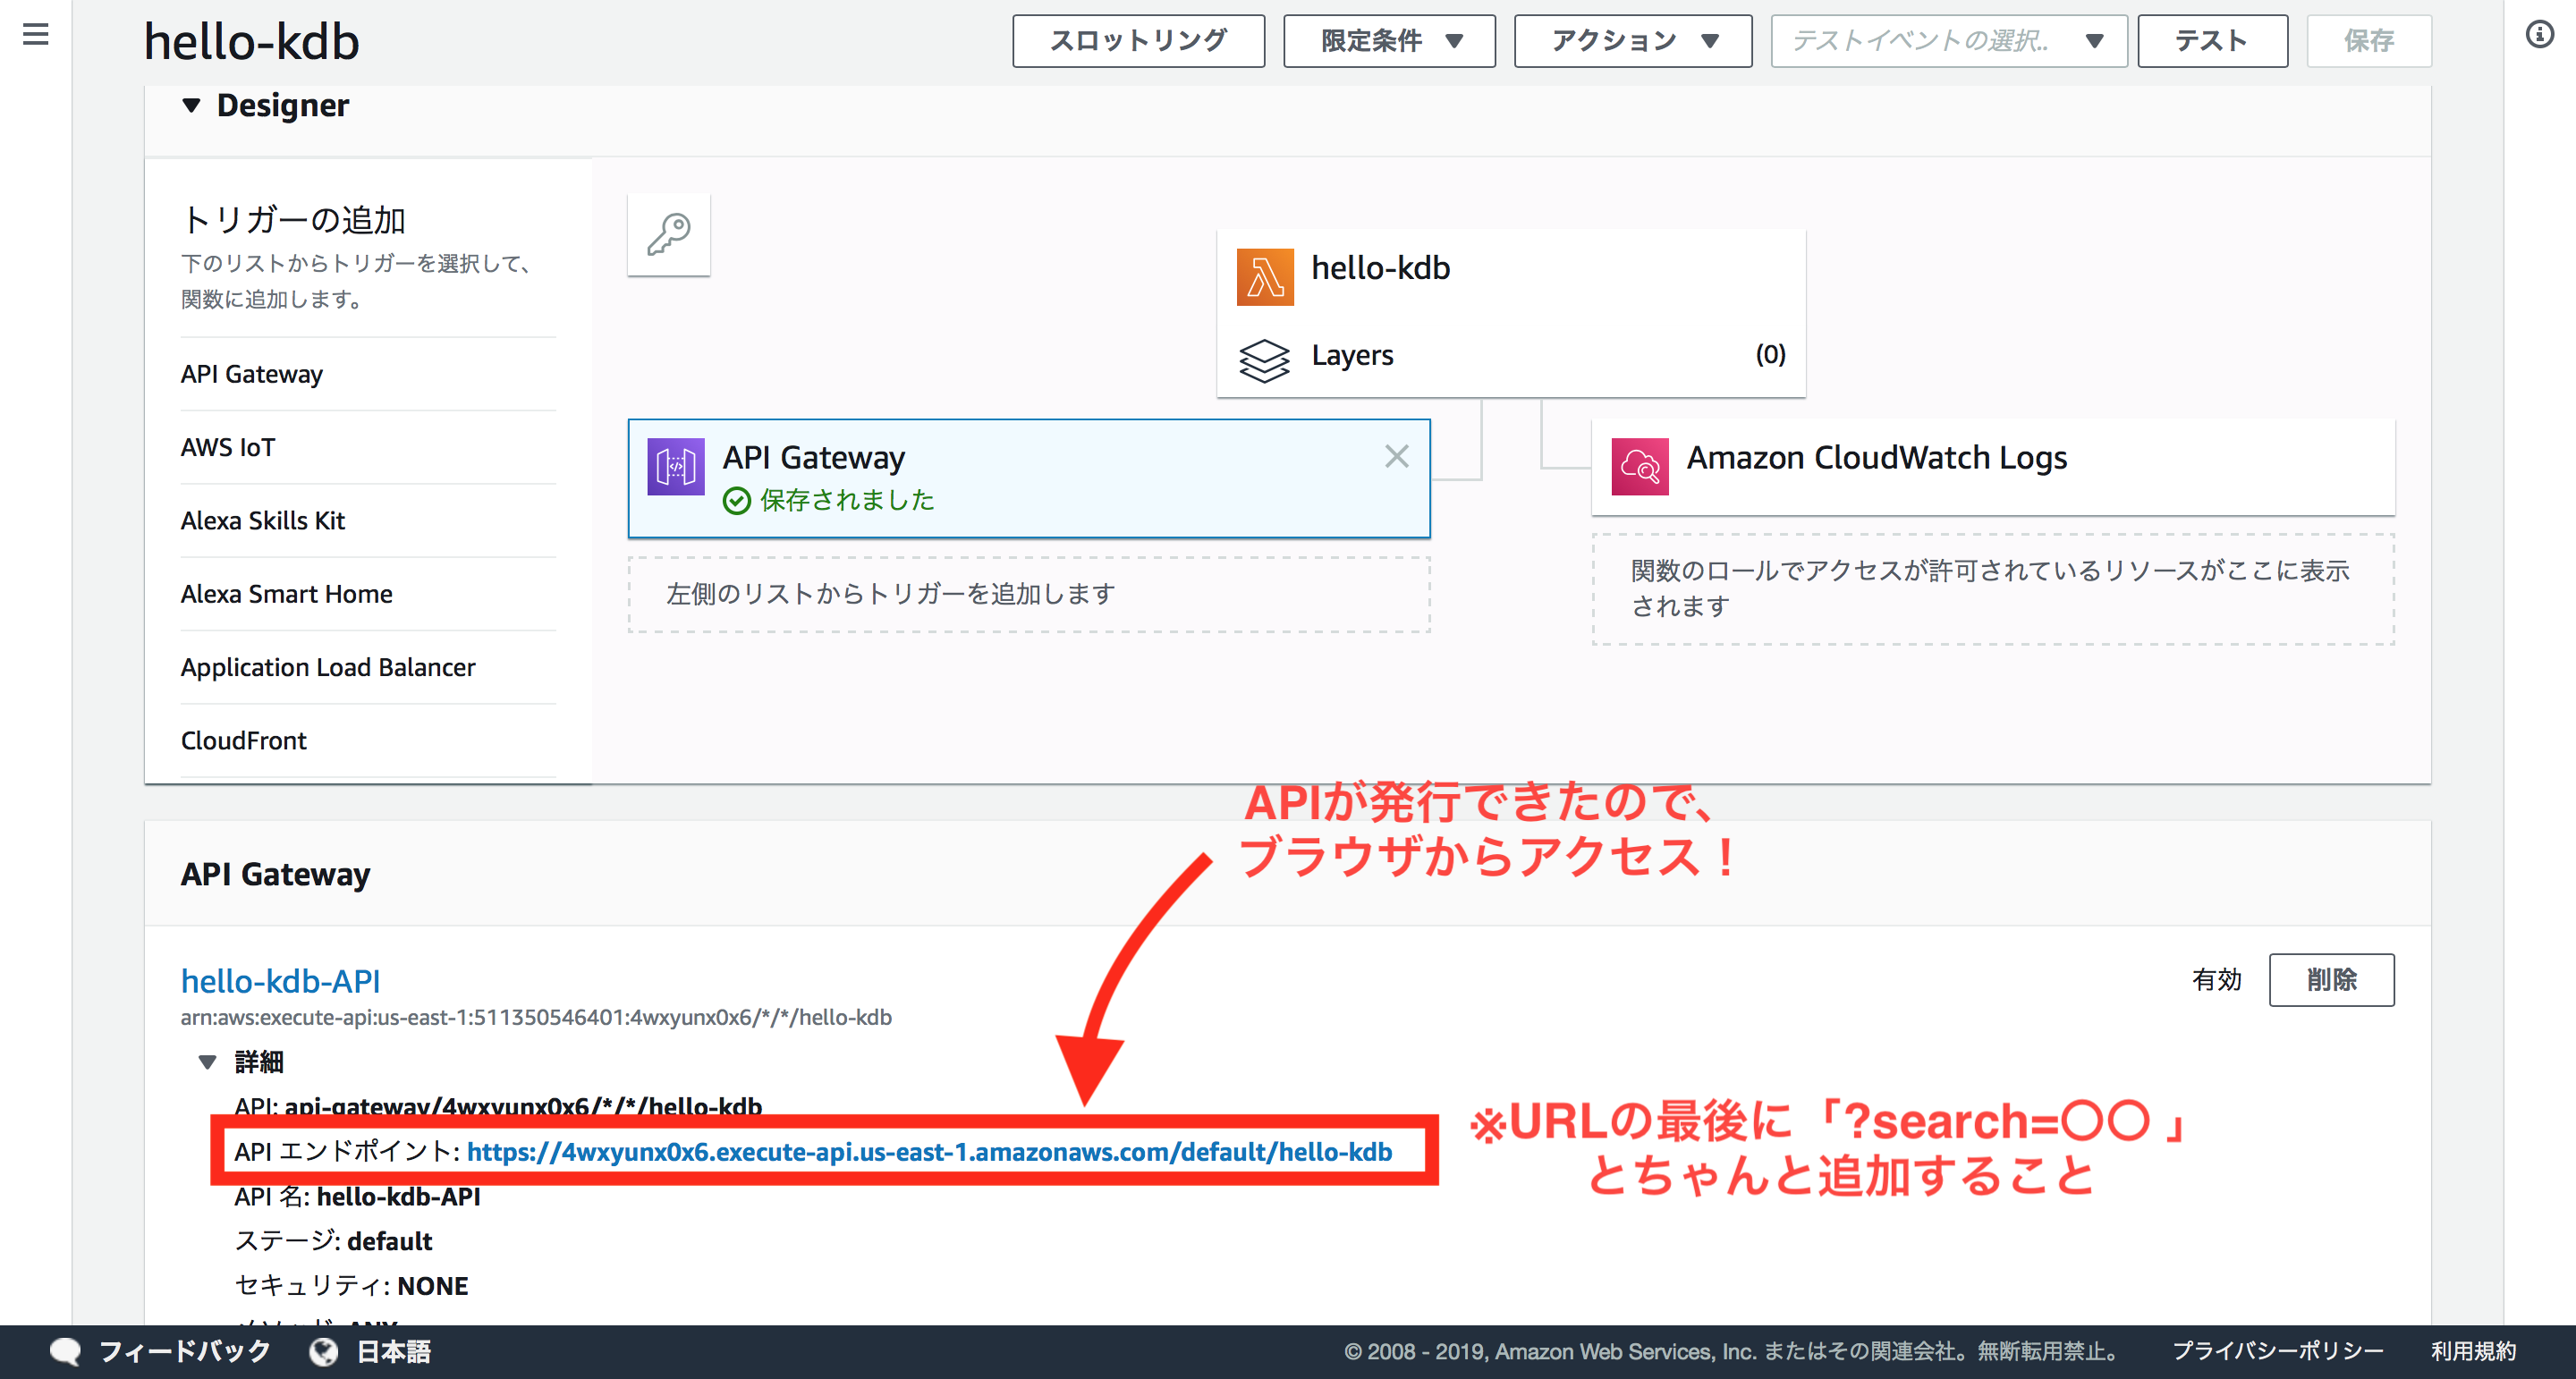2576x1379 pixels.
Task: Click the API Gateway section heading
Action: (275, 874)
